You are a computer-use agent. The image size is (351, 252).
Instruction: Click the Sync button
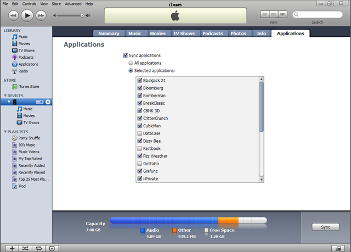pos(325,227)
